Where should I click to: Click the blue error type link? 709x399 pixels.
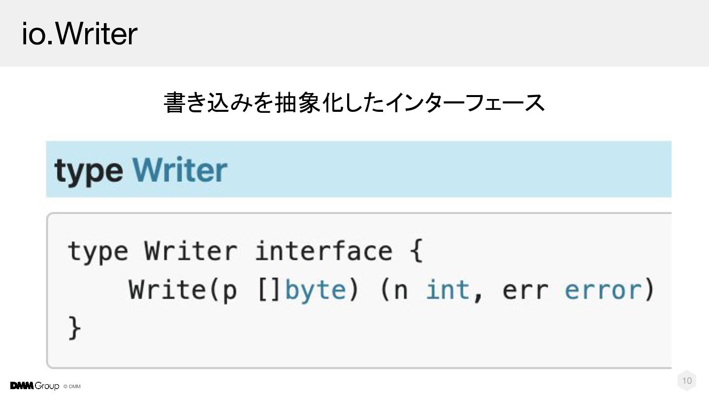click(x=603, y=290)
